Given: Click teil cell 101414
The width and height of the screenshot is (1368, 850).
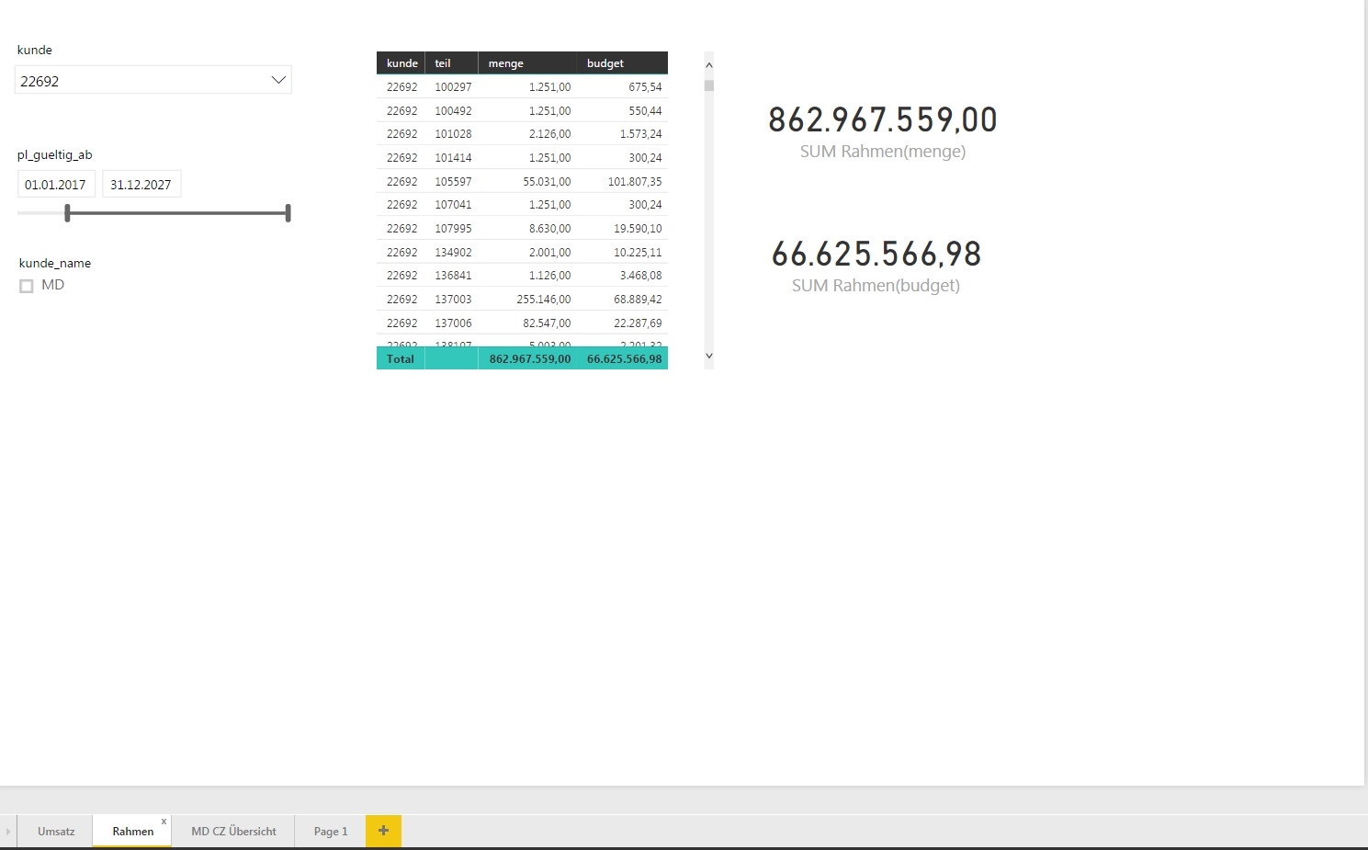Looking at the screenshot, I should pos(453,158).
